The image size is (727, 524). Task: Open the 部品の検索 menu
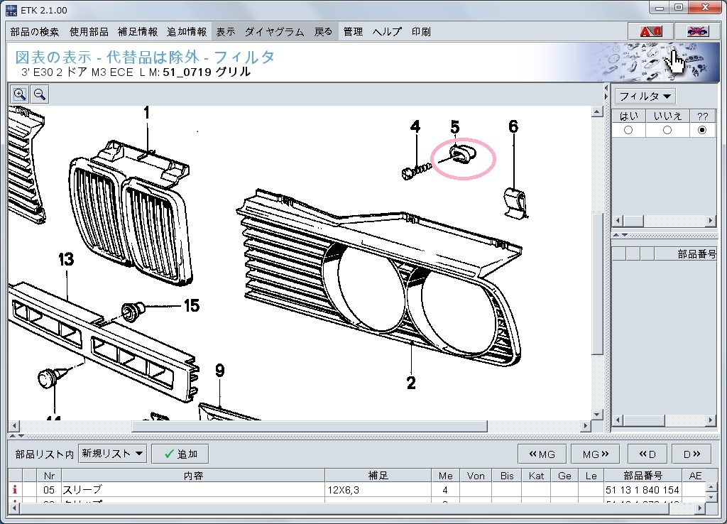click(35, 31)
